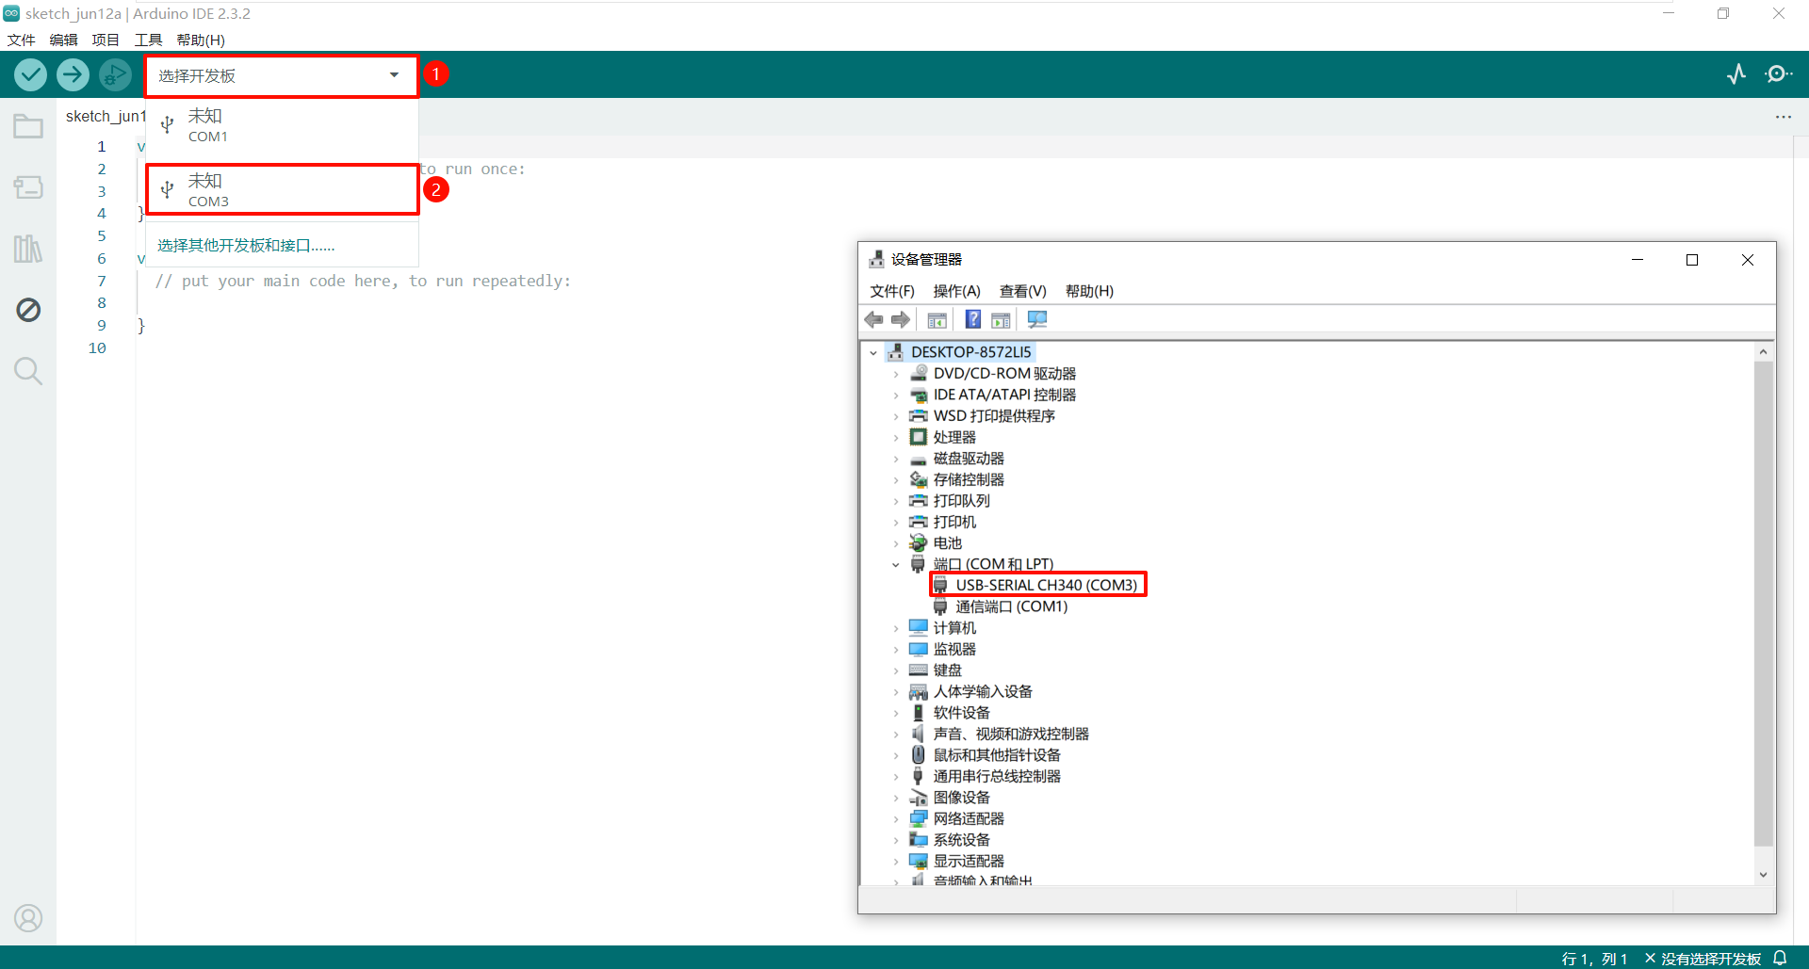Viewport: 1809px width, 969px height.
Task: Click show/hide console tree icon in Device Manager
Action: 937,320
